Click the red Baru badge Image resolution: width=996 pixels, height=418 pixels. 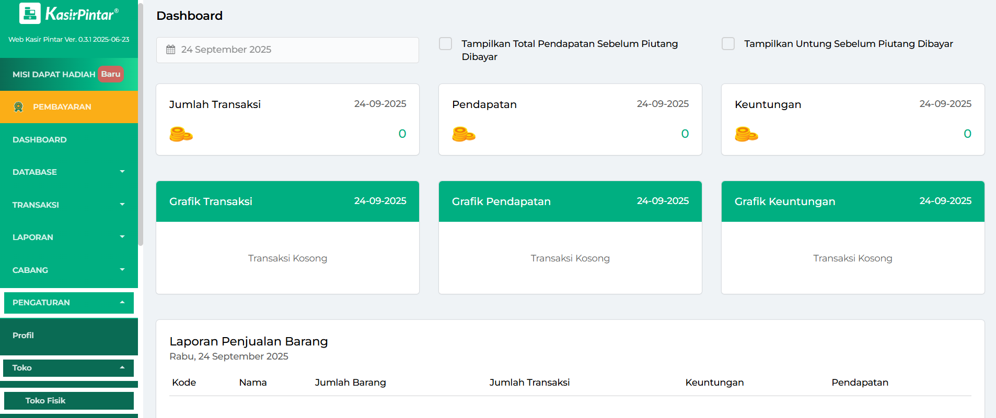(111, 74)
